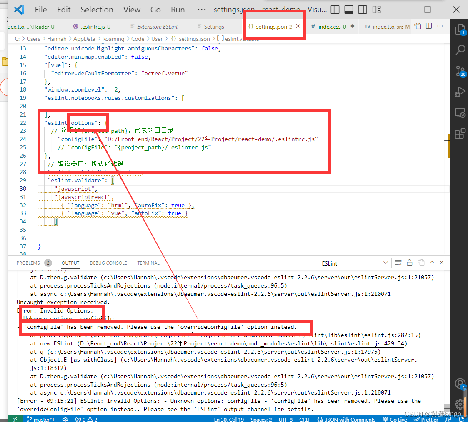Image resolution: width=468 pixels, height=422 pixels.
Task: Close the settings.json tab
Action: 298,26
